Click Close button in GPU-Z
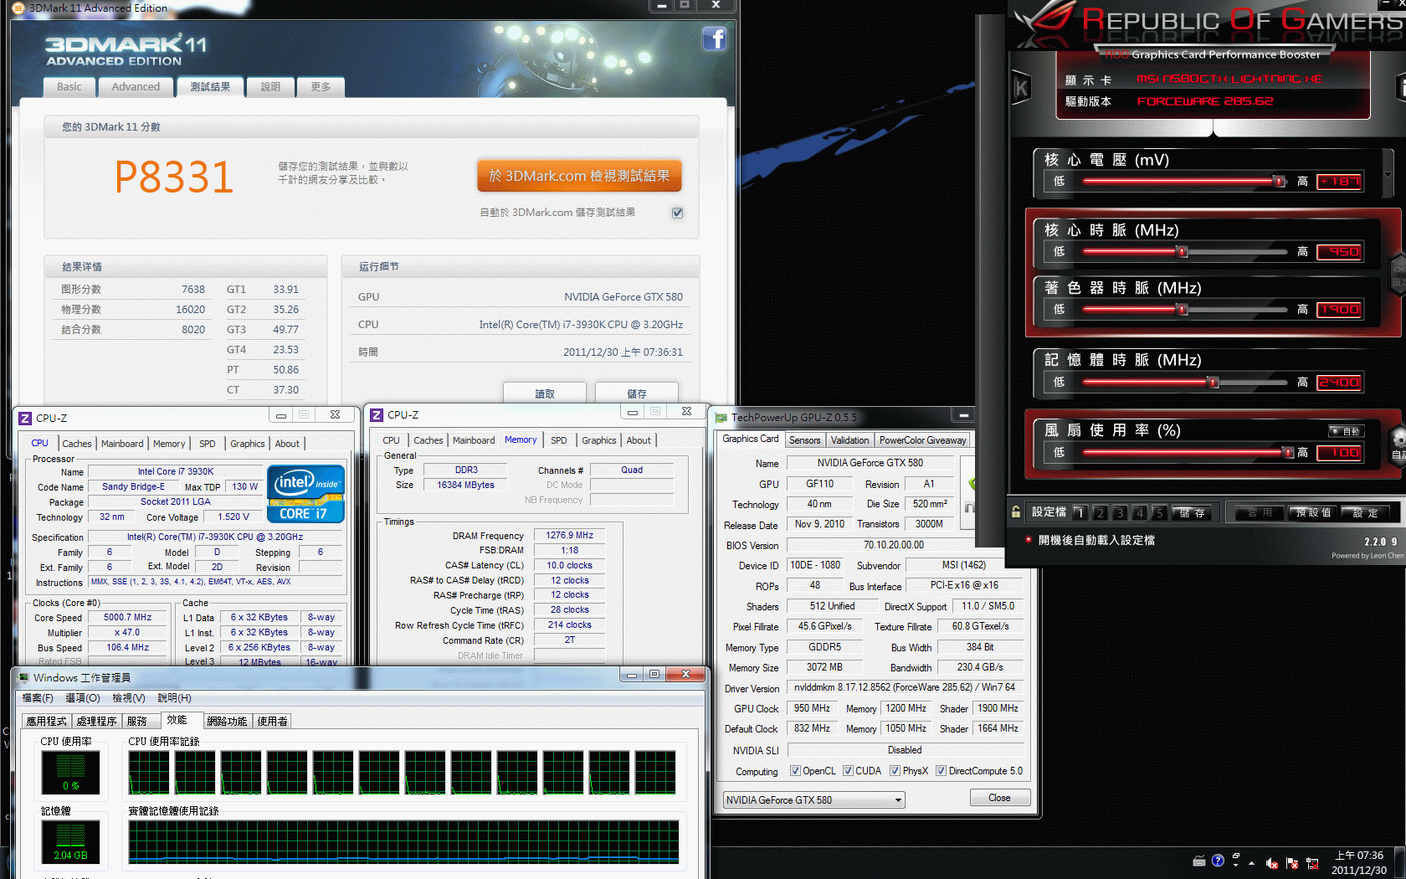Screen dimensions: 1406x879 pyautogui.click(x=999, y=798)
